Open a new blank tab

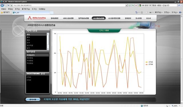(x=52, y=13)
